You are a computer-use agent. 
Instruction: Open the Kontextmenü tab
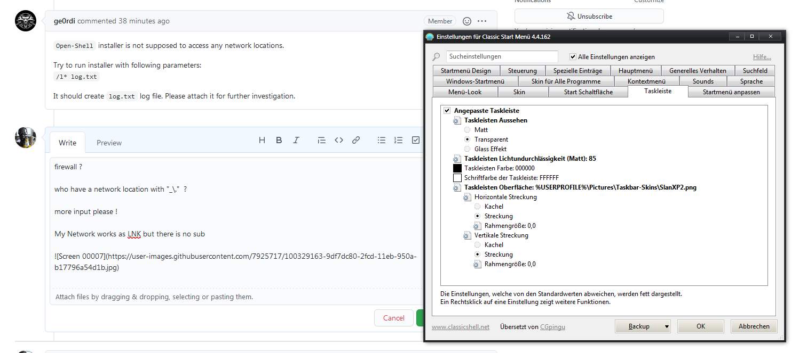pyautogui.click(x=646, y=81)
